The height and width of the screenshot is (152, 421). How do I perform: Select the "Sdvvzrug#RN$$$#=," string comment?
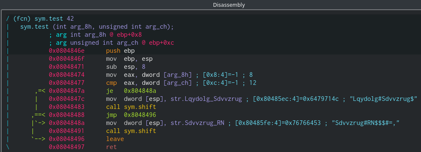coord(366,123)
